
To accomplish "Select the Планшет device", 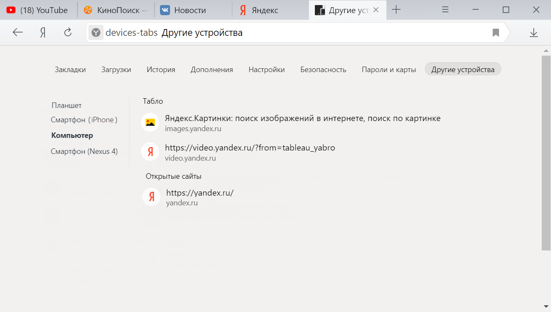I will click(67, 105).
